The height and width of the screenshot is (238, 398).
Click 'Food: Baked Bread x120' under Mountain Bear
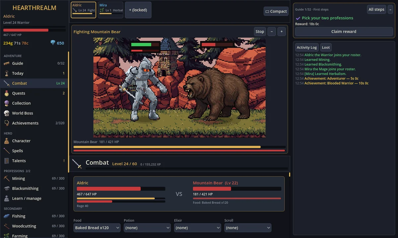point(210,202)
